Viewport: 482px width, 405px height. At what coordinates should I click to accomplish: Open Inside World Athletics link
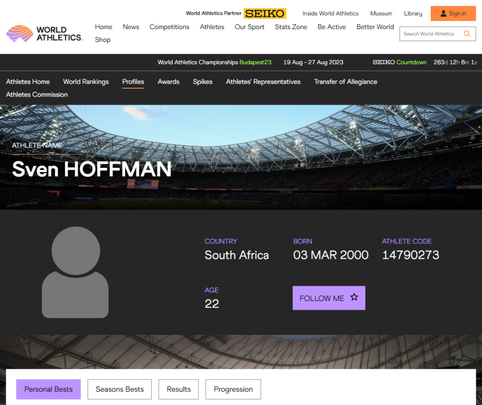click(x=330, y=14)
